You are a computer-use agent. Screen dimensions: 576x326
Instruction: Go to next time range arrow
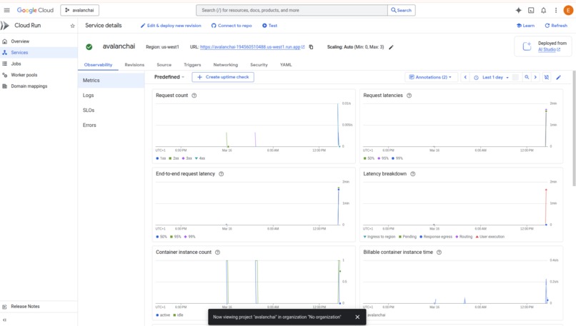point(535,77)
